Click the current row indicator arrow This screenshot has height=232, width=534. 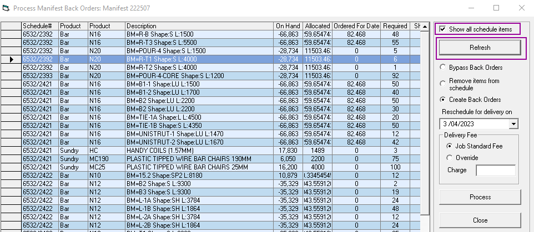12,59
